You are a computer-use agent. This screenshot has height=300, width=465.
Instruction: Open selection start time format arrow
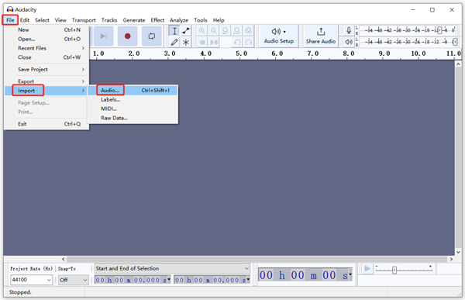(169, 280)
